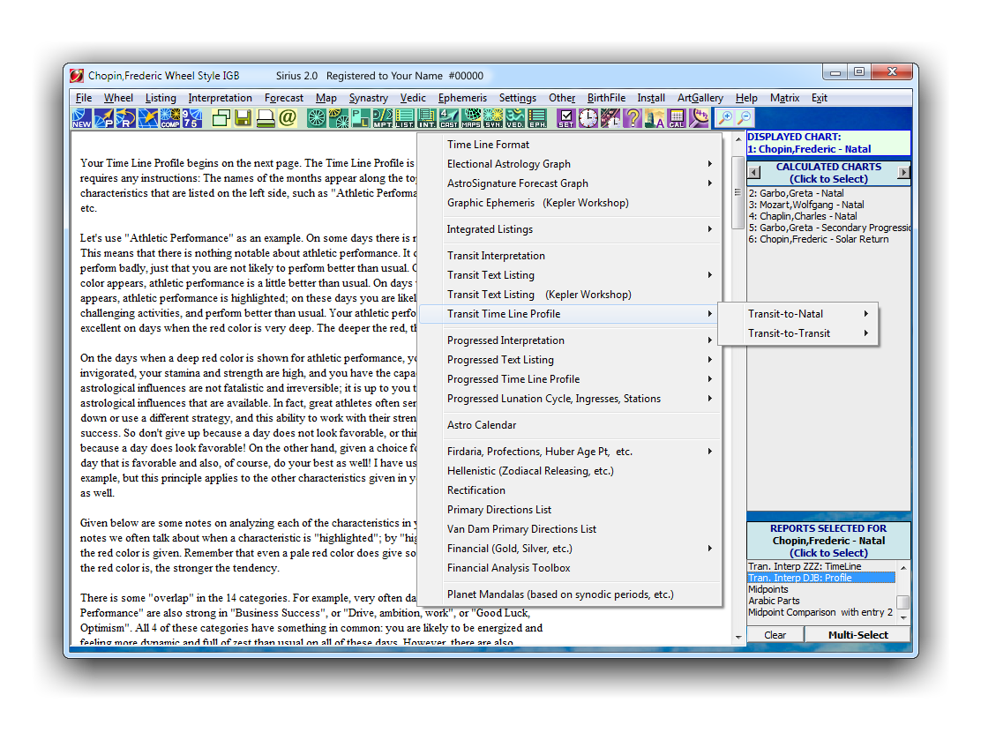Expand the Integrated Listings submenu

pyautogui.click(x=569, y=229)
